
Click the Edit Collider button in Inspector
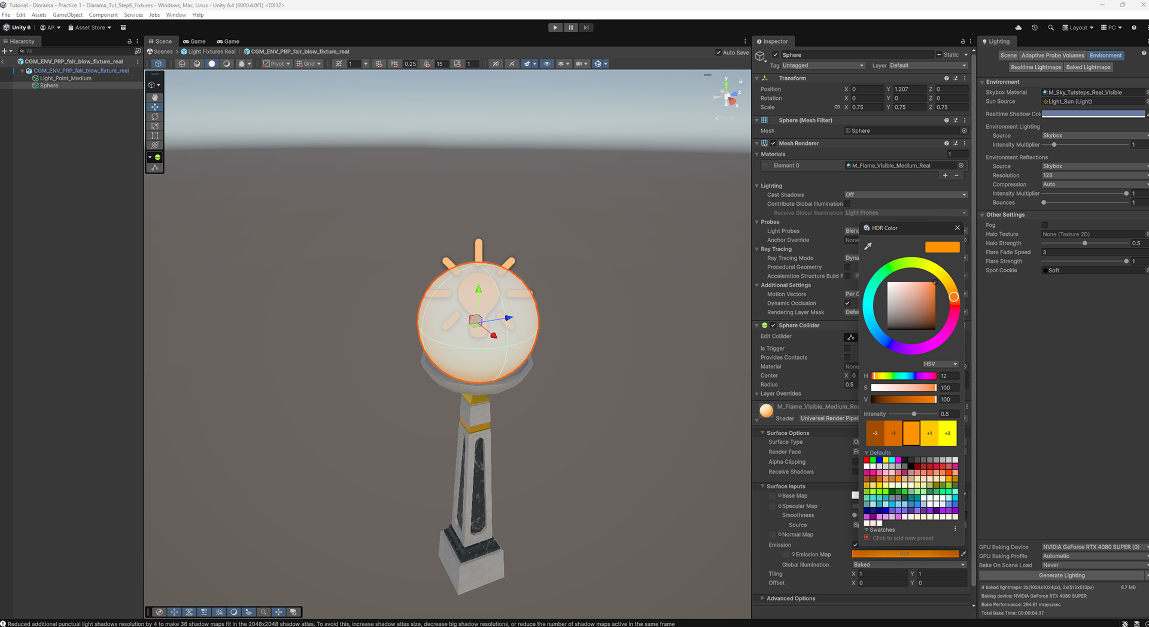tap(851, 337)
